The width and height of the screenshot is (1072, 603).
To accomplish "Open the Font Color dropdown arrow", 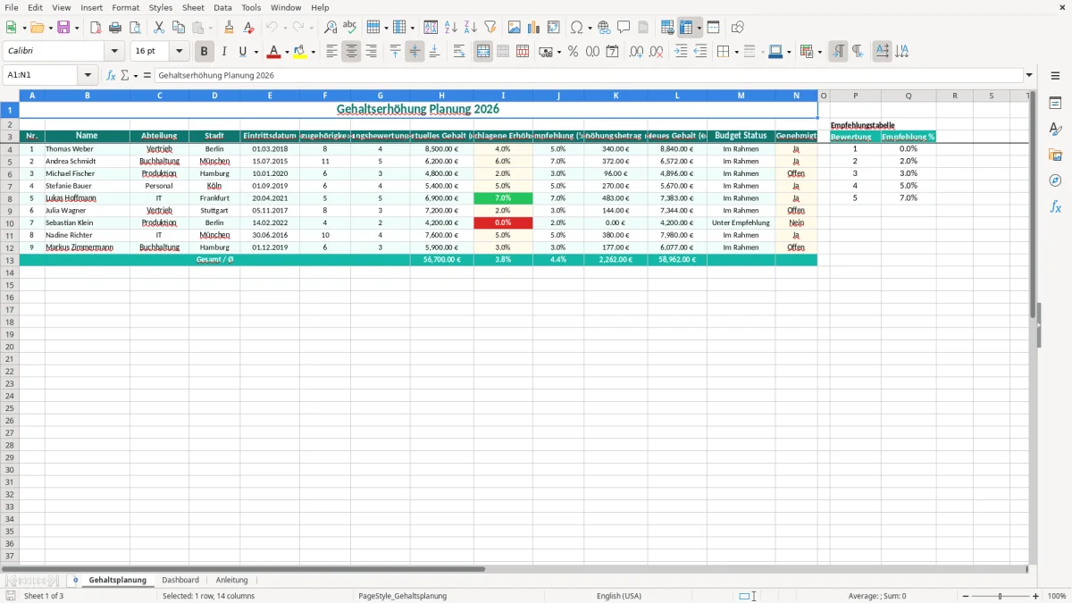I will (x=287, y=52).
